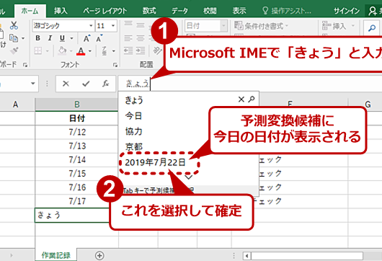
Task: Click the 挿入 cells button
Action: [338, 25]
